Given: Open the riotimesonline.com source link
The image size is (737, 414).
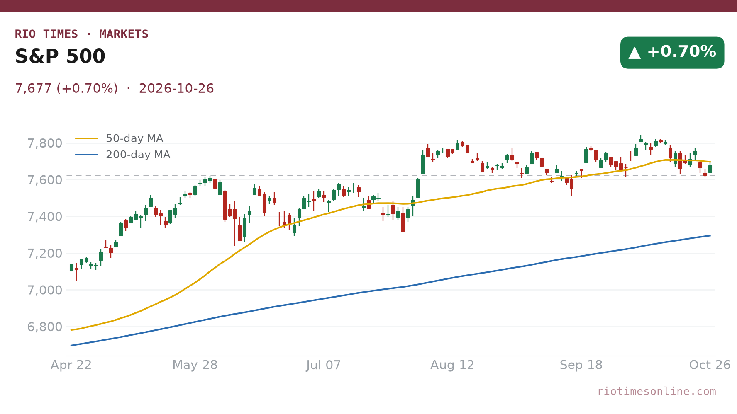Looking at the screenshot, I should pos(656,391).
